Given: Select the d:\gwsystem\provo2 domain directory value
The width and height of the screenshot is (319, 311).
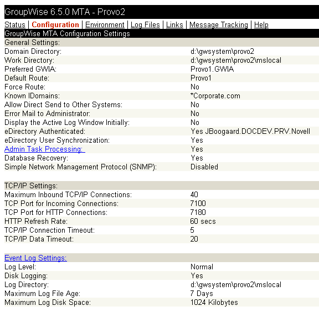Looking at the screenshot, I should point(223,52).
